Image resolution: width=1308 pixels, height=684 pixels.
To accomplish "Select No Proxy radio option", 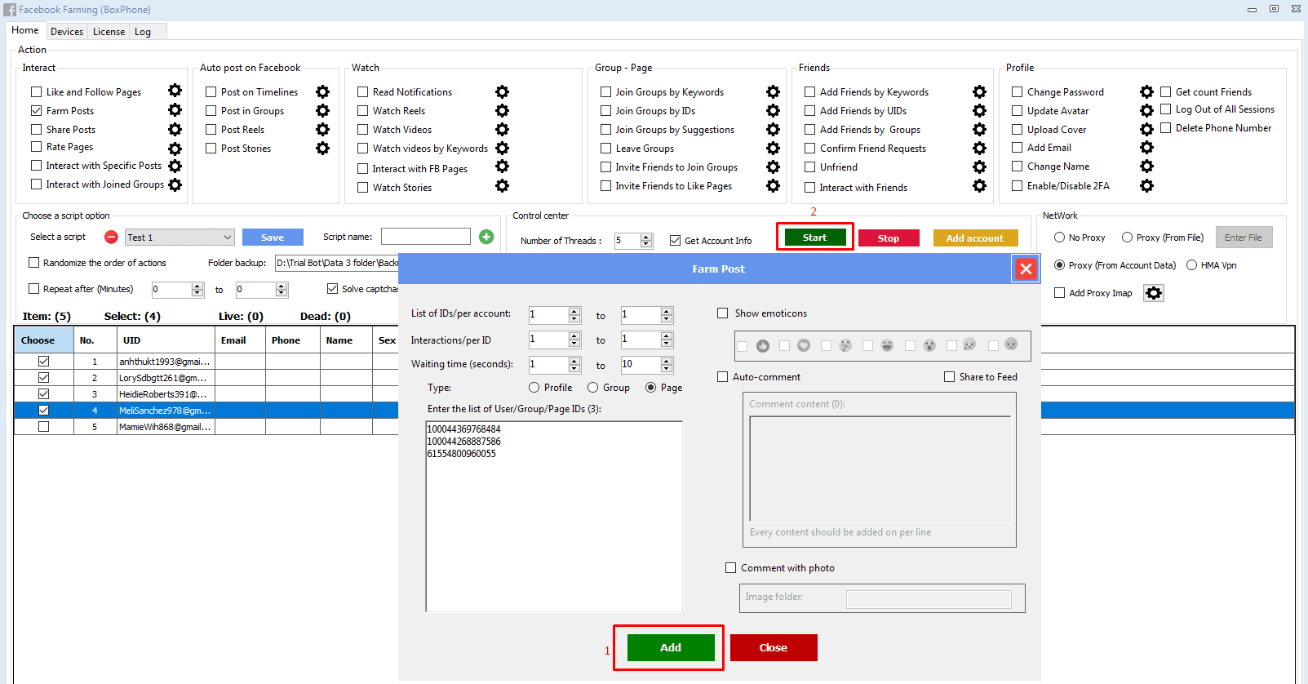I will click(x=1059, y=237).
